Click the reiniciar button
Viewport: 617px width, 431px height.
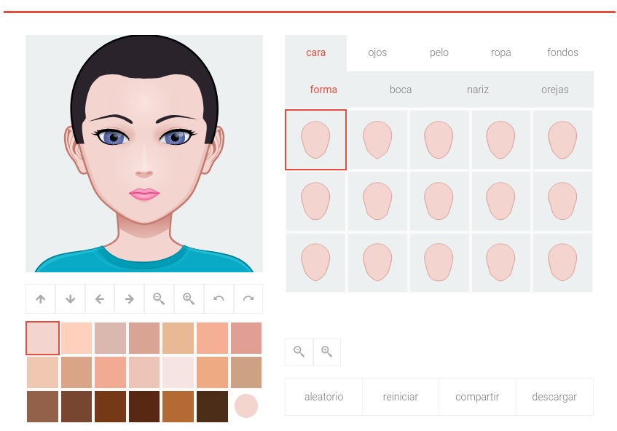point(401,397)
